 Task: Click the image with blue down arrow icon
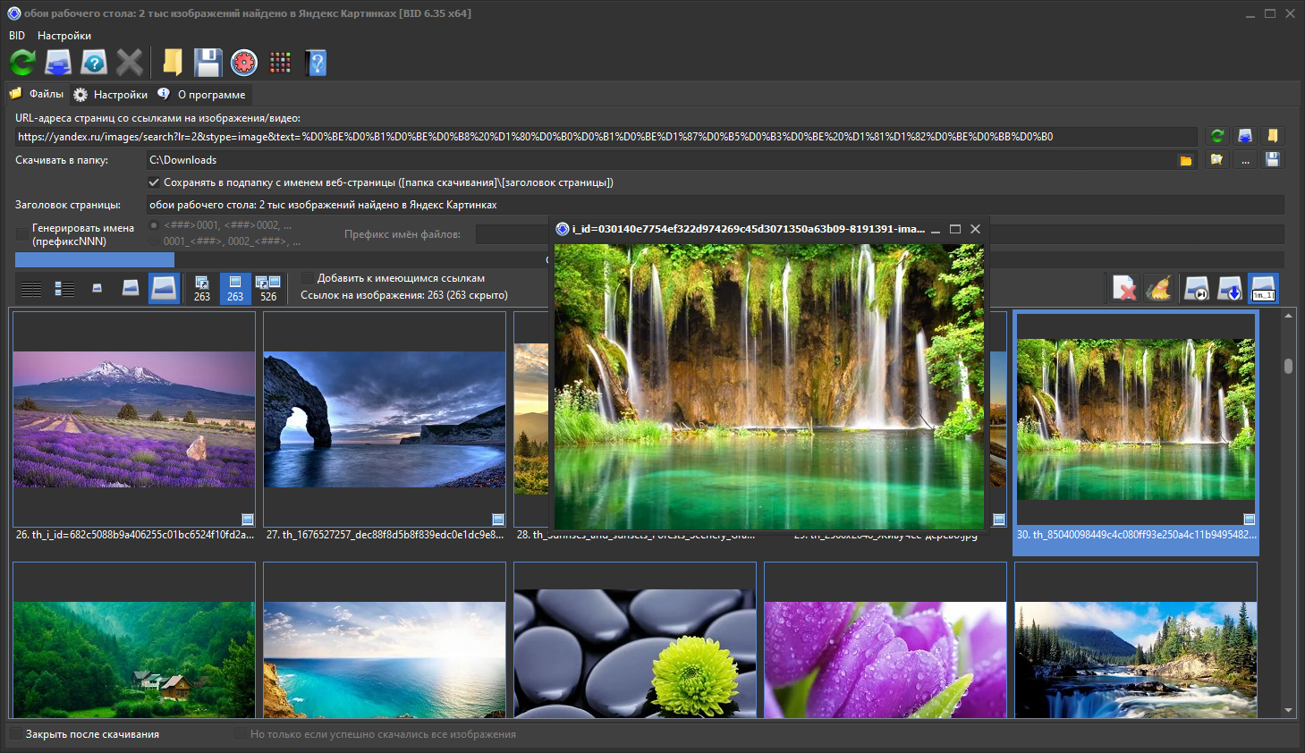(x=1230, y=288)
